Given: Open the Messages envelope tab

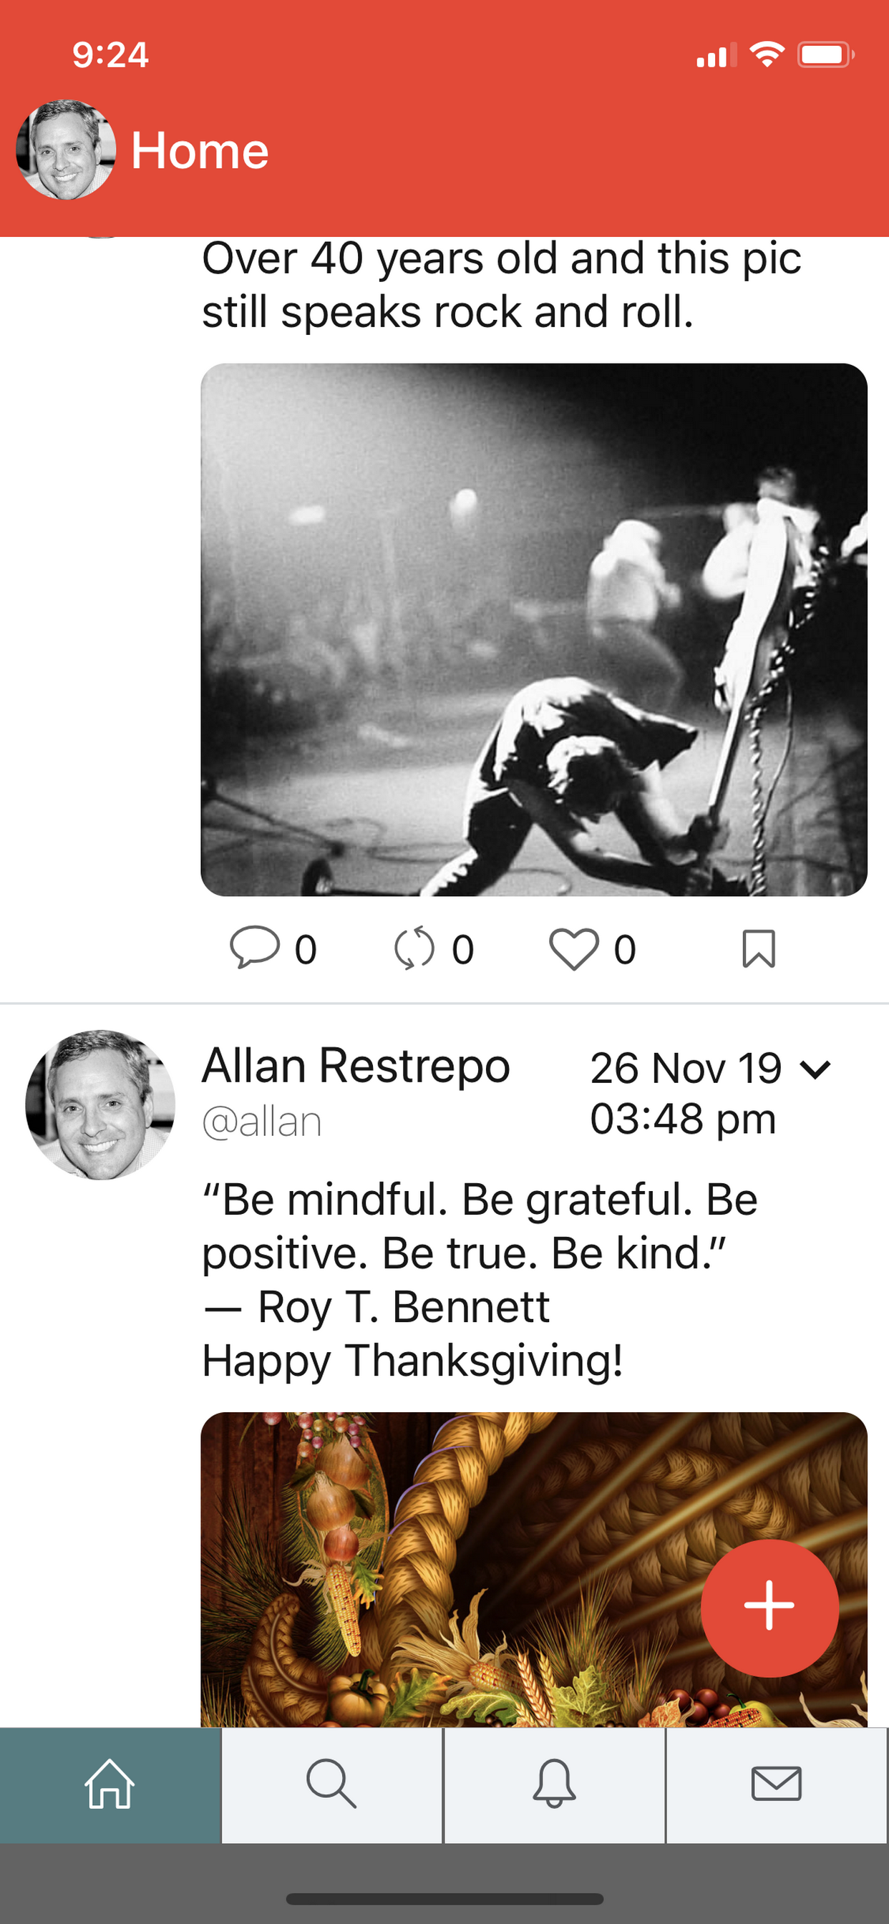Looking at the screenshot, I should [776, 1784].
